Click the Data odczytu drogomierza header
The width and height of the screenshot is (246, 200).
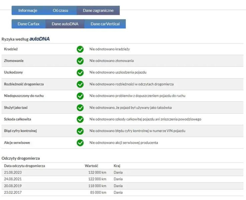24,166
